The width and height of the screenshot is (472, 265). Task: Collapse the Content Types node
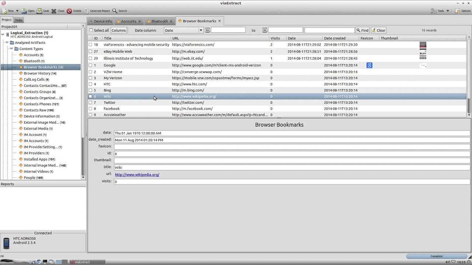11,49
